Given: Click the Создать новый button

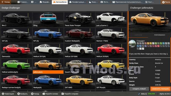Looking at the screenshot, I should tap(139, 89).
